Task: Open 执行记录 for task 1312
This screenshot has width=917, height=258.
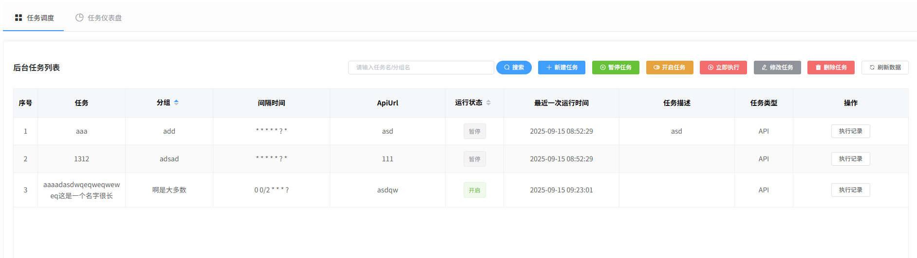Action: click(850, 159)
